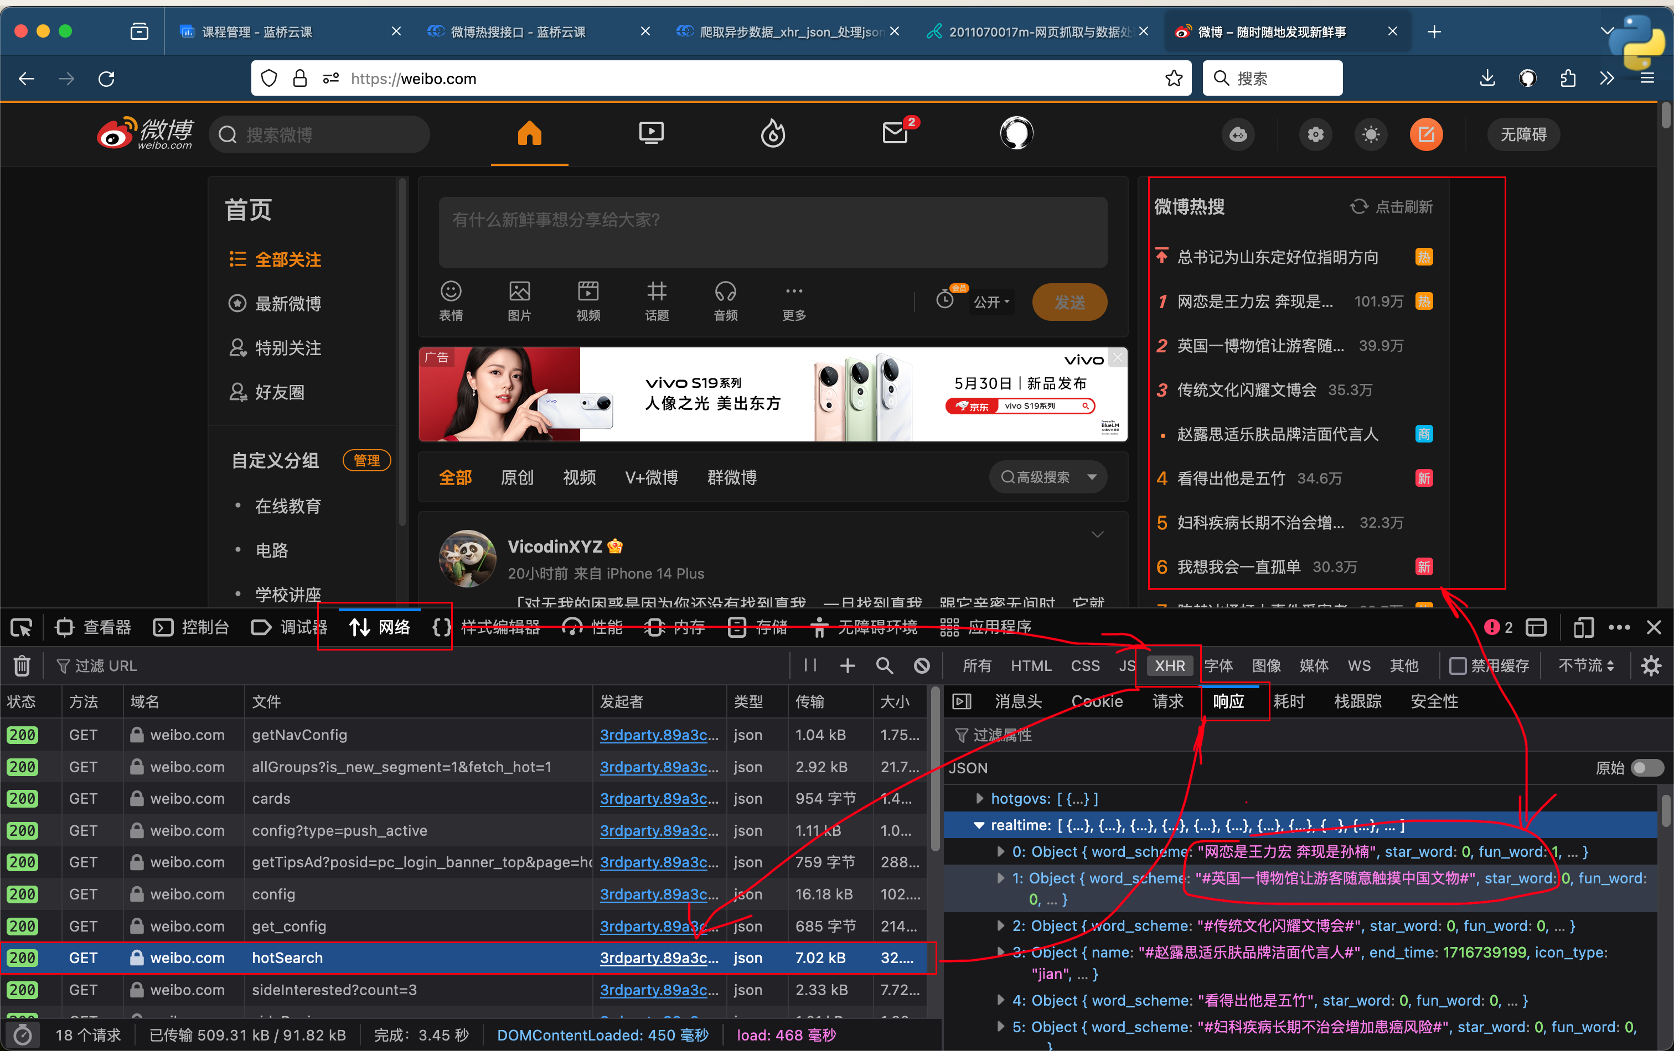Collapse the realtime JSON array

coord(979,825)
